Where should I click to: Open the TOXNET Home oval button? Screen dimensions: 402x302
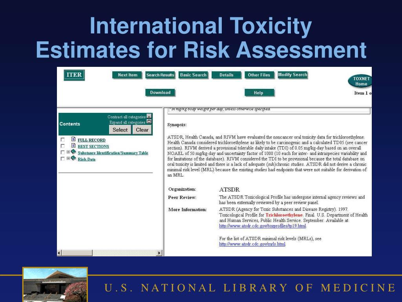[360, 81]
